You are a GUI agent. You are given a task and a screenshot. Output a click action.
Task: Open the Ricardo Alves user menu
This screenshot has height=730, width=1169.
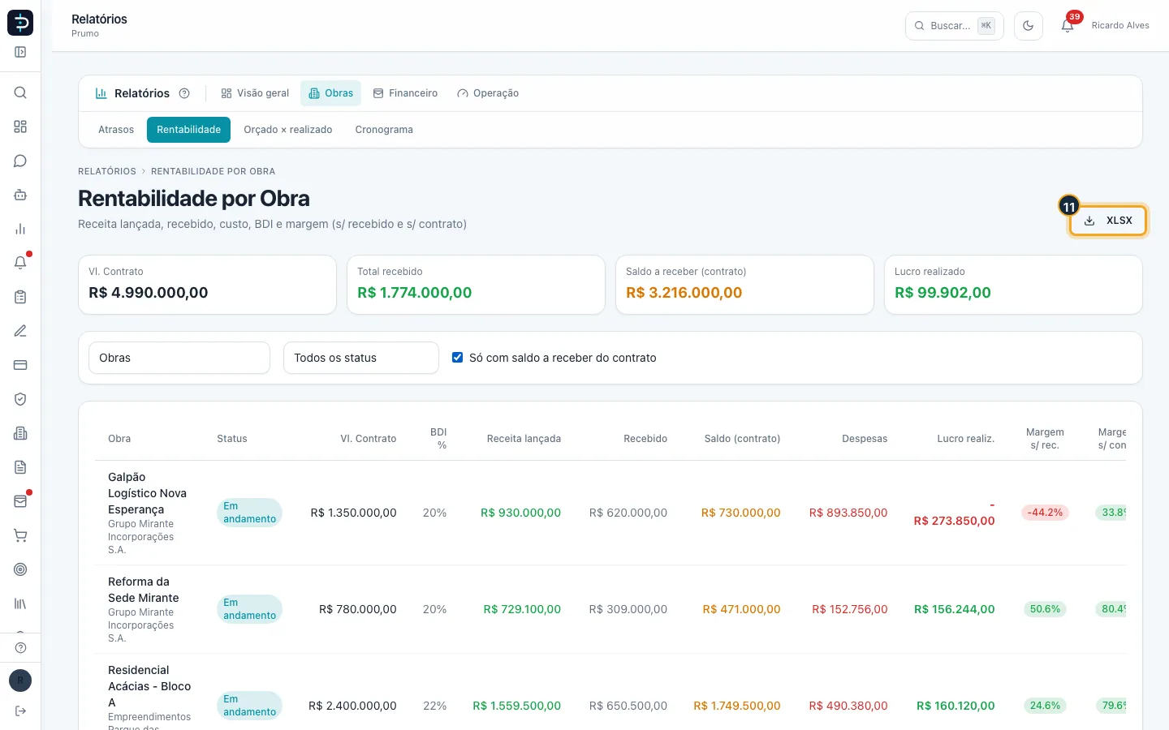click(1120, 25)
